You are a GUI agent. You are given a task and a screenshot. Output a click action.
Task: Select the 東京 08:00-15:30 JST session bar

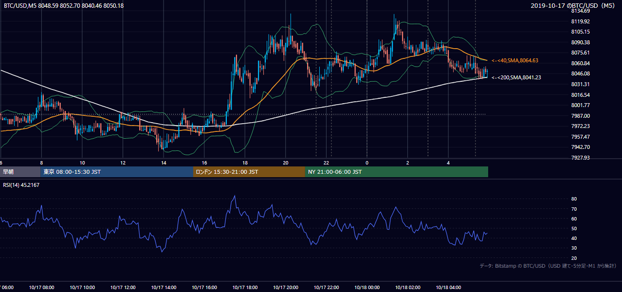(x=117, y=172)
